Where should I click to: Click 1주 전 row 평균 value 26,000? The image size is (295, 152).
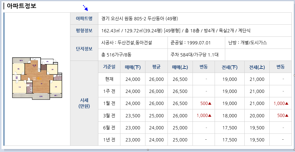click(x=156, y=91)
